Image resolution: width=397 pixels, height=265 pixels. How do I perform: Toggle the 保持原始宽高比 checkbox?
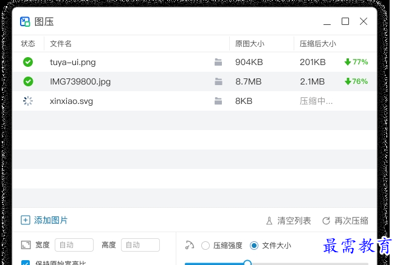click(26, 263)
